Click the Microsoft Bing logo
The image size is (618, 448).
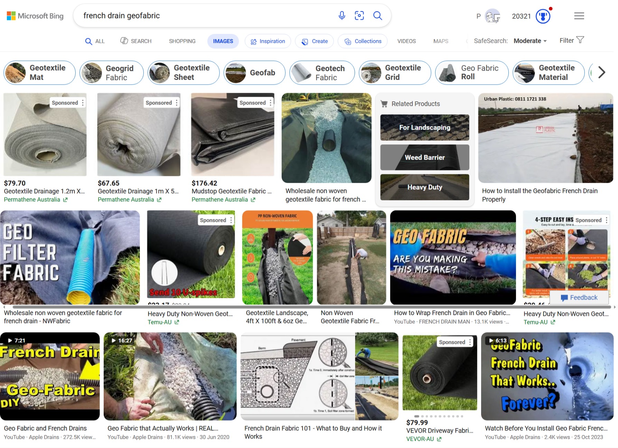pos(35,16)
